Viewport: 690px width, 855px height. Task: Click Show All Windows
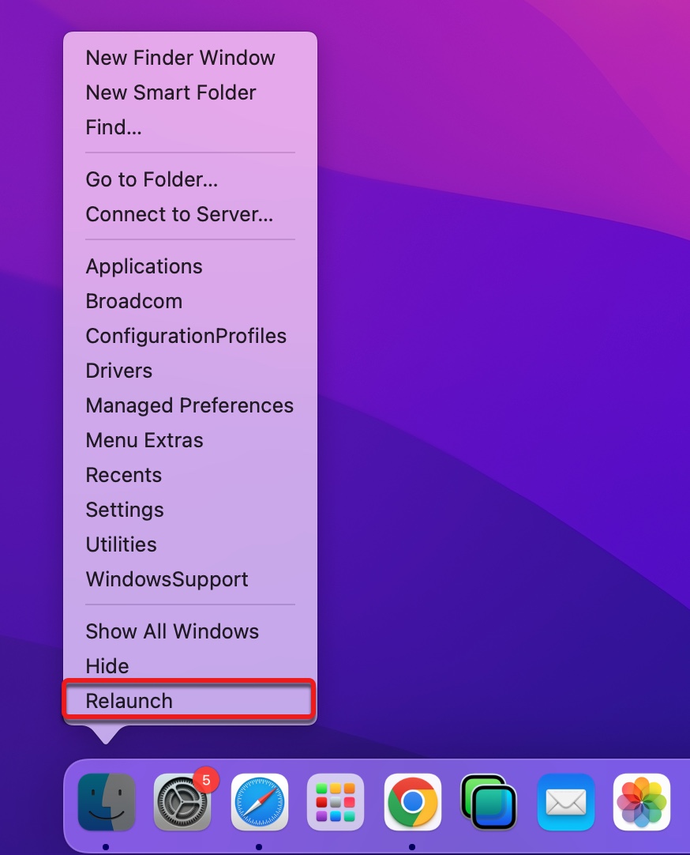point(172,631)
